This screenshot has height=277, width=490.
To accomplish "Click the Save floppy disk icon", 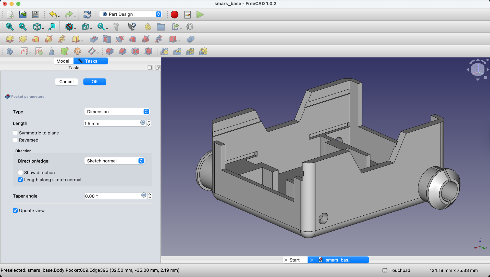I will click(36, 15).
